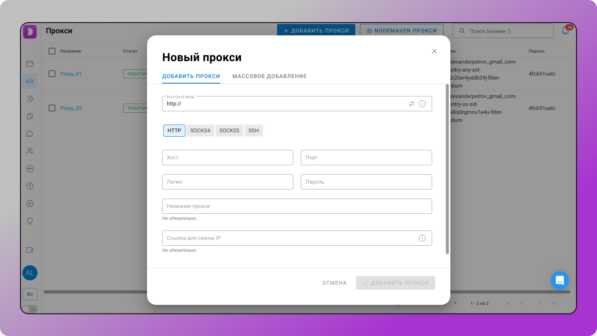Open the RU language switcher
597x336 pixels.
coord(30,294)
